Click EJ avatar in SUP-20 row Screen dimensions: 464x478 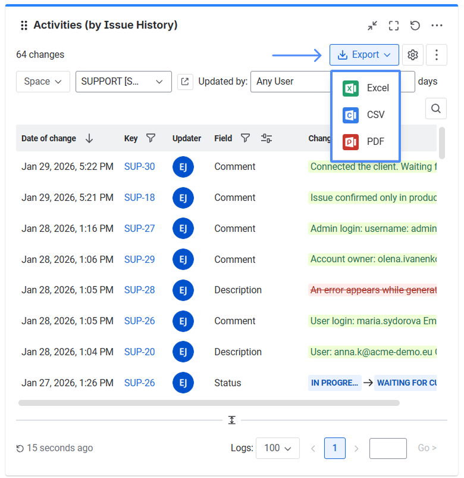pyautogui.click(x=183, y=352)
